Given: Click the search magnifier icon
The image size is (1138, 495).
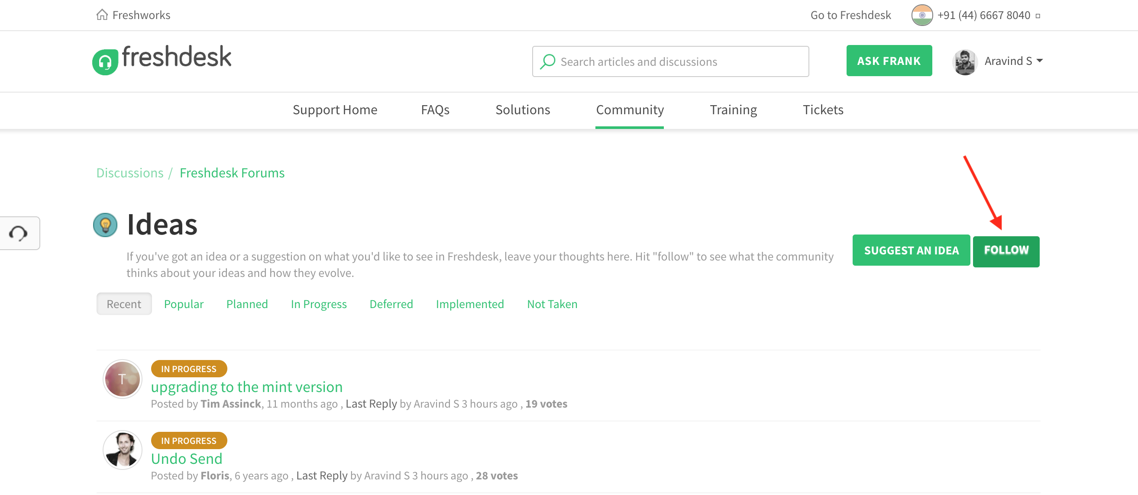Looking at the screenshot, I should pyautogui.click(x=548, y=61).
